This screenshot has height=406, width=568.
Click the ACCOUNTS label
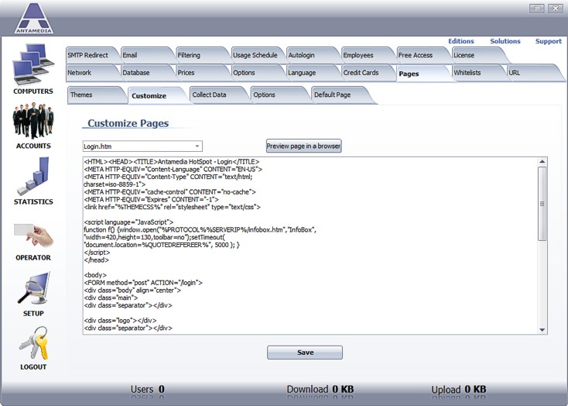click(x=33, y=146)
